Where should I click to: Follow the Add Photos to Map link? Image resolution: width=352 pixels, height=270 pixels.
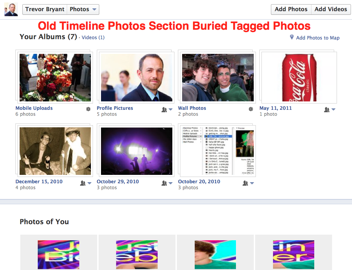(x=318, y=38)
